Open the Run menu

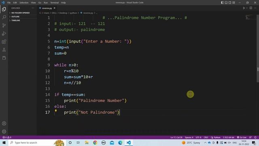46,2
